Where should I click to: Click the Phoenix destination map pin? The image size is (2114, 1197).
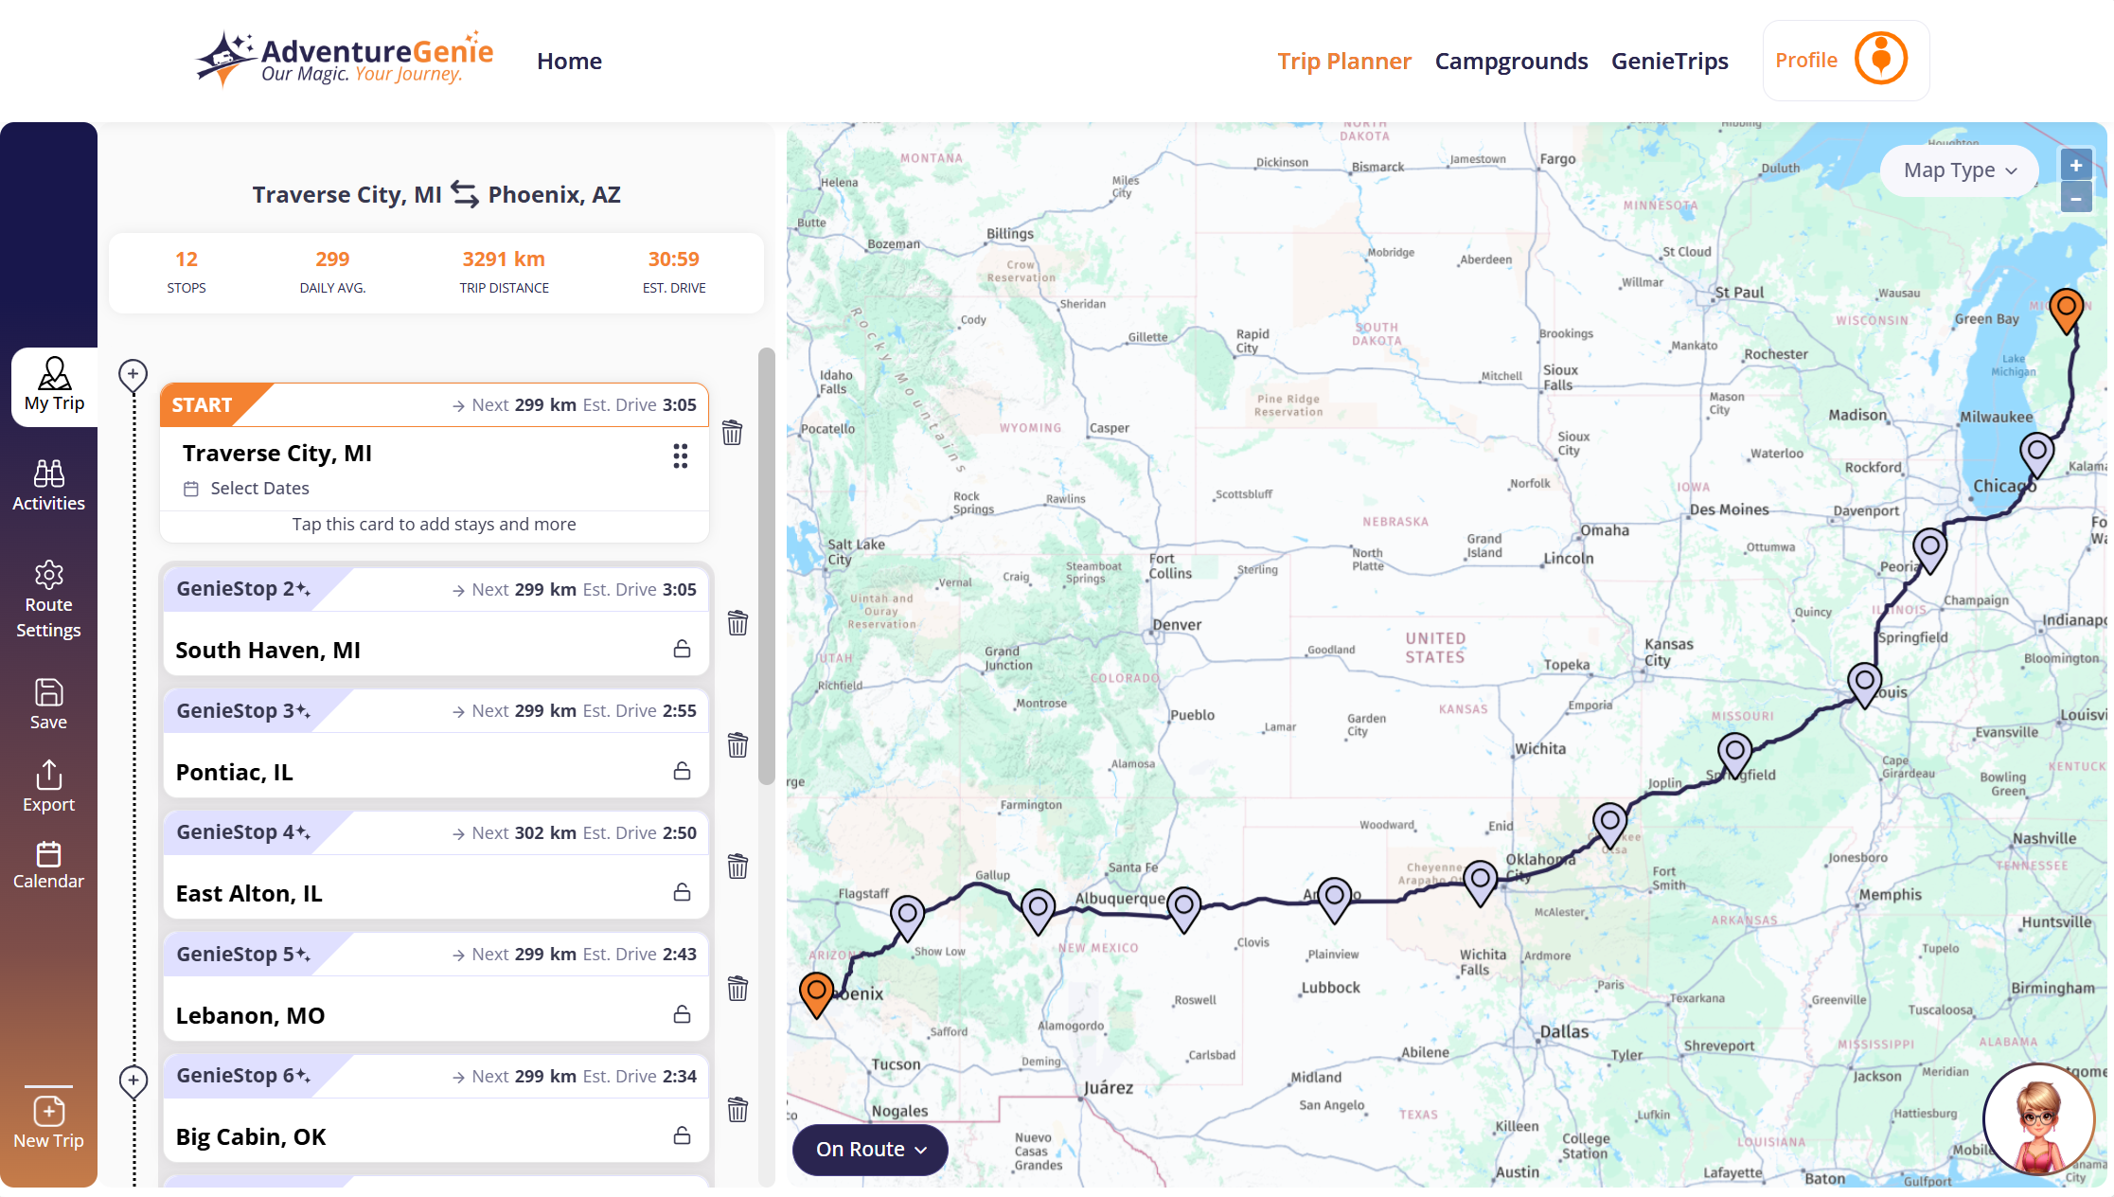coord(816,993)
